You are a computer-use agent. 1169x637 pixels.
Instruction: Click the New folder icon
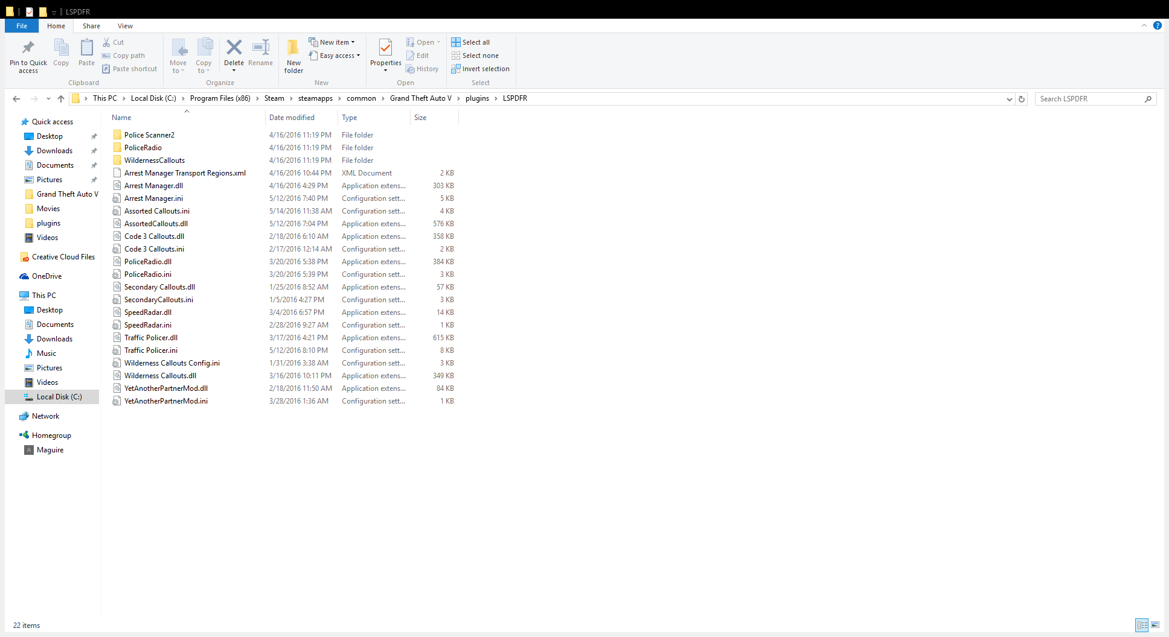293,48
